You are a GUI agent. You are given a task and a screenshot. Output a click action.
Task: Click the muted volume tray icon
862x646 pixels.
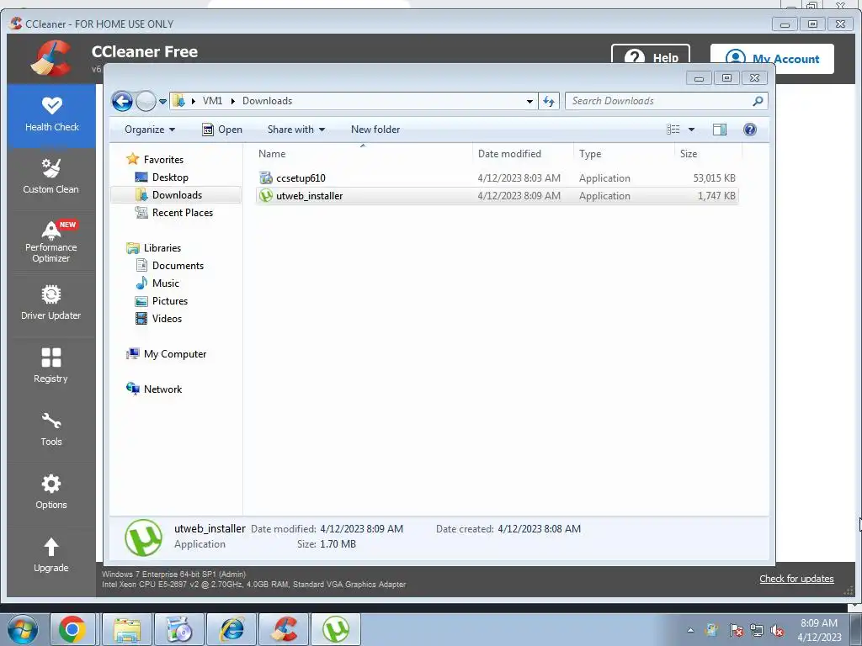pyautogui.click(x=777, y=631)
